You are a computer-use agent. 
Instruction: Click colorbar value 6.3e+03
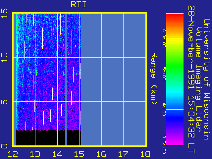(164, 38)
